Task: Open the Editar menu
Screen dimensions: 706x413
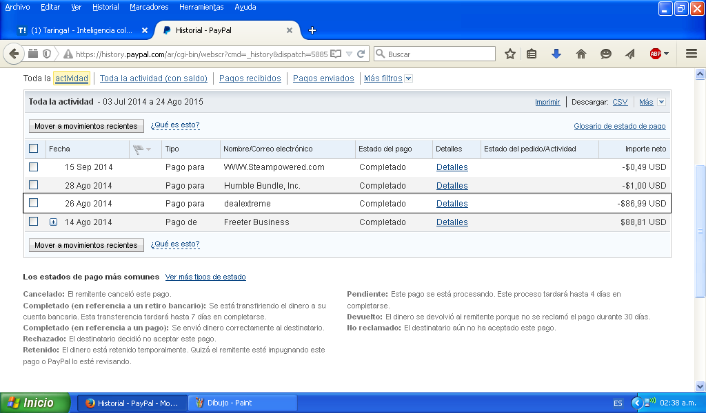Action: pos(50,7)
